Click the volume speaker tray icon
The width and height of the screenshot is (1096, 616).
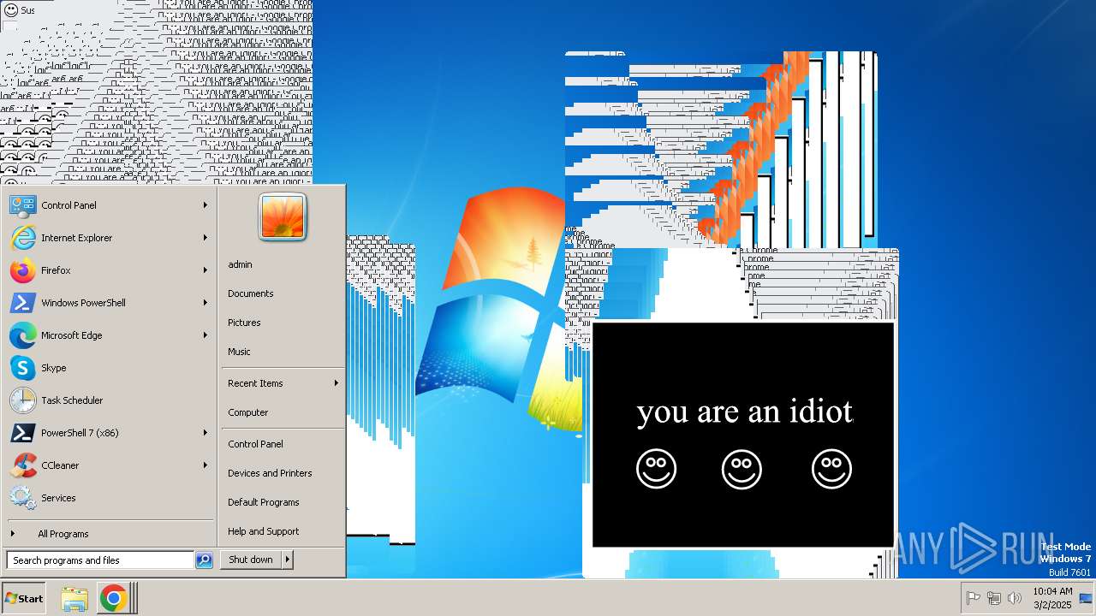(1015, 598)
